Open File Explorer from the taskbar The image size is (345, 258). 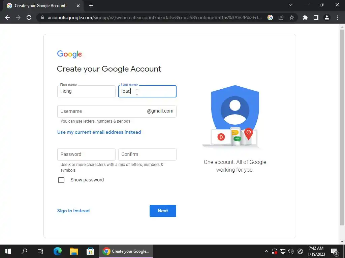pos(74,251)
